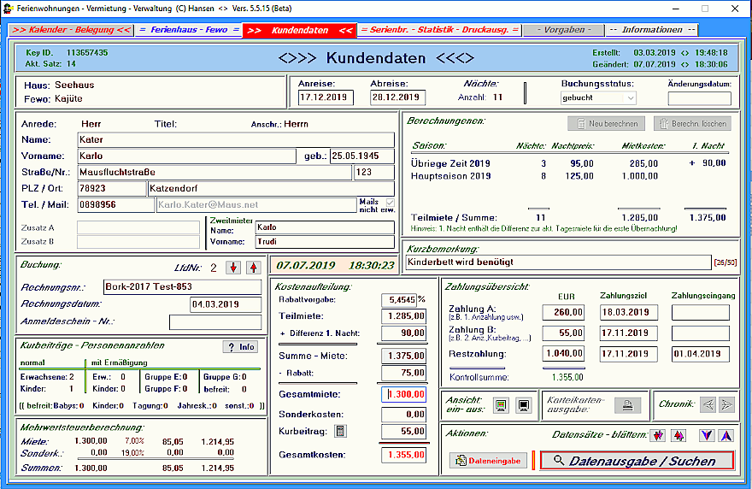Open the Ferienhaus - Fewo tab
The width and height of the screenshot is (752, 489).
click(189, 30)
